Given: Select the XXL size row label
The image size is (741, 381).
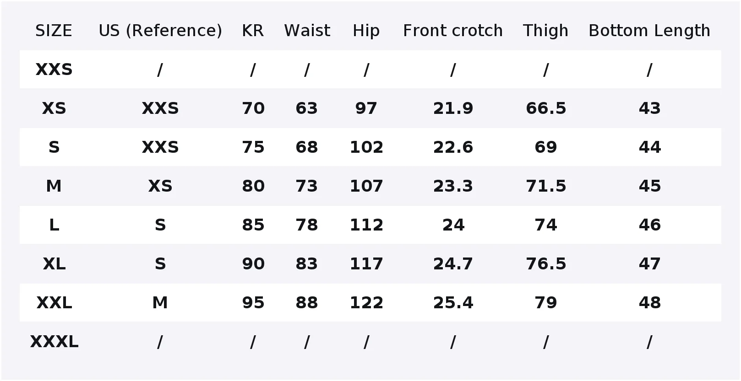Looking at the screenshot, I should pyautogui.click(x=54, y=303).
